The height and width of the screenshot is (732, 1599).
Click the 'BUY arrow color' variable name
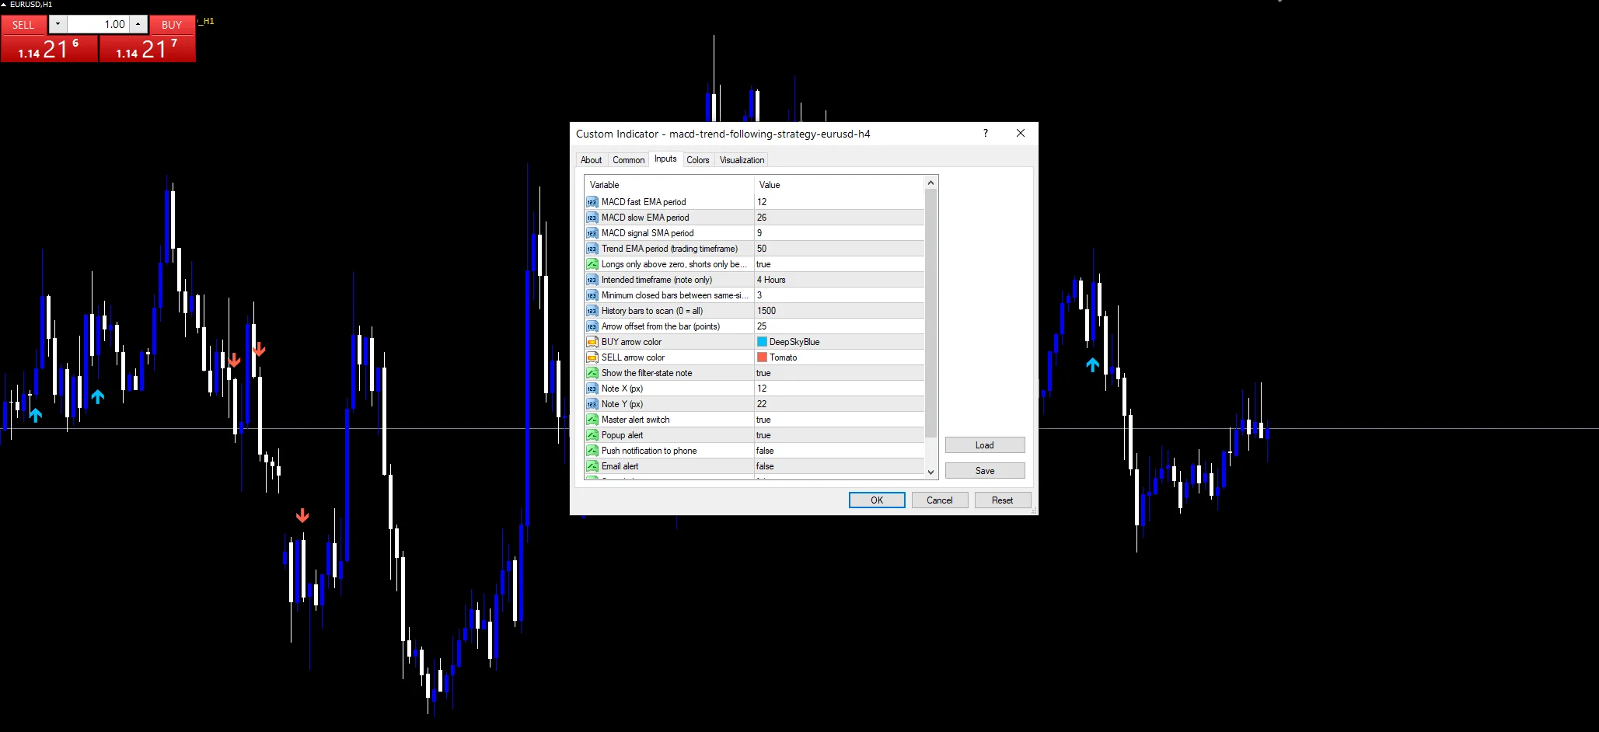(631, 342)
